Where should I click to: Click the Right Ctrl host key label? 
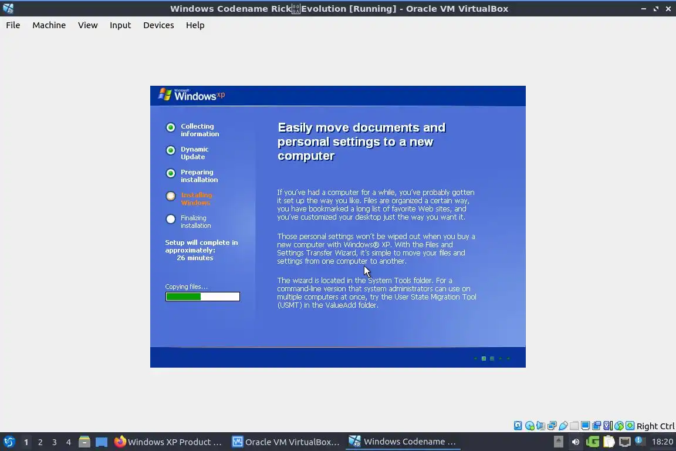[655, 426]
